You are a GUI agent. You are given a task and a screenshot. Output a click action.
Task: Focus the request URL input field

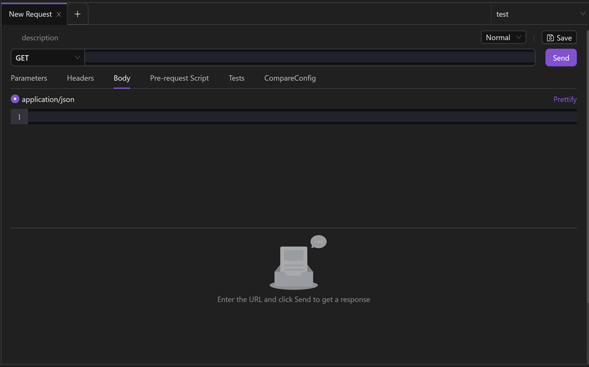coord(310,58)
